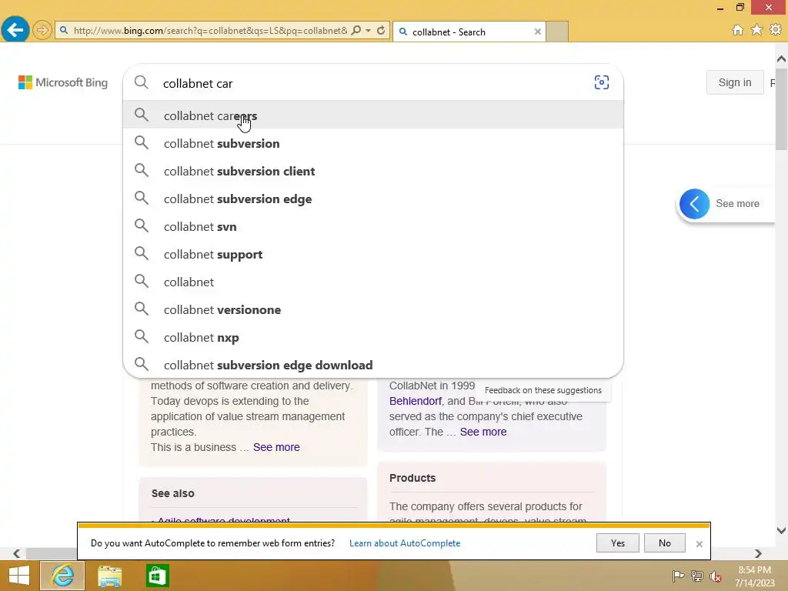The width and height of the screenshot is (788, 591).
Task: Go to the browser Home icon
Action: tap(738, 30)
